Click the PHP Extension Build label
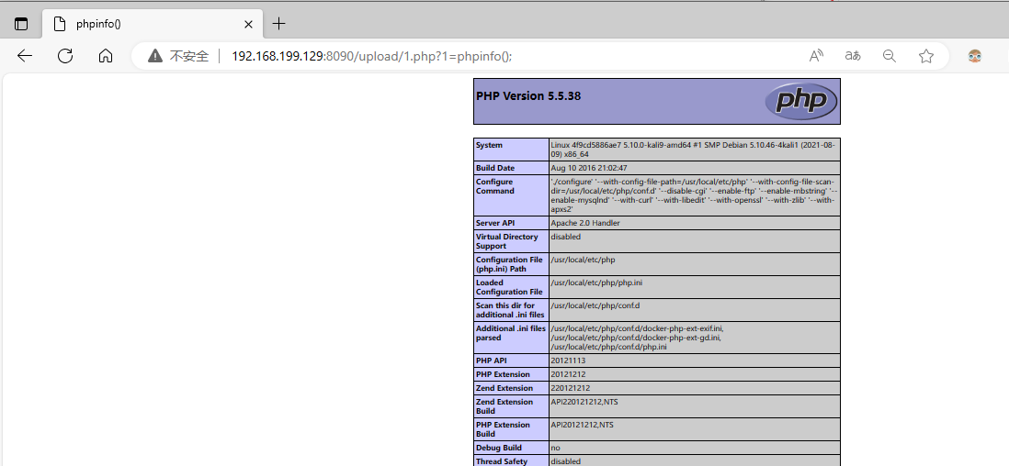This screenshot has height=466, width=1009. click(x=503, y=429)
